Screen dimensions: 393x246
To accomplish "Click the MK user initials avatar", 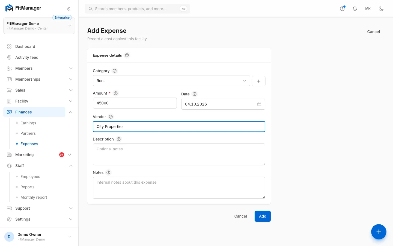I will pyautogui.click(x=368, y=9).
